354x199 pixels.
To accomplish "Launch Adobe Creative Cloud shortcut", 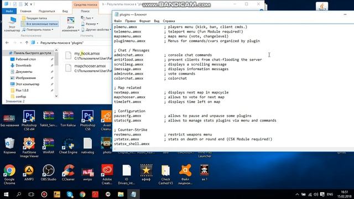I will [107, 174].
